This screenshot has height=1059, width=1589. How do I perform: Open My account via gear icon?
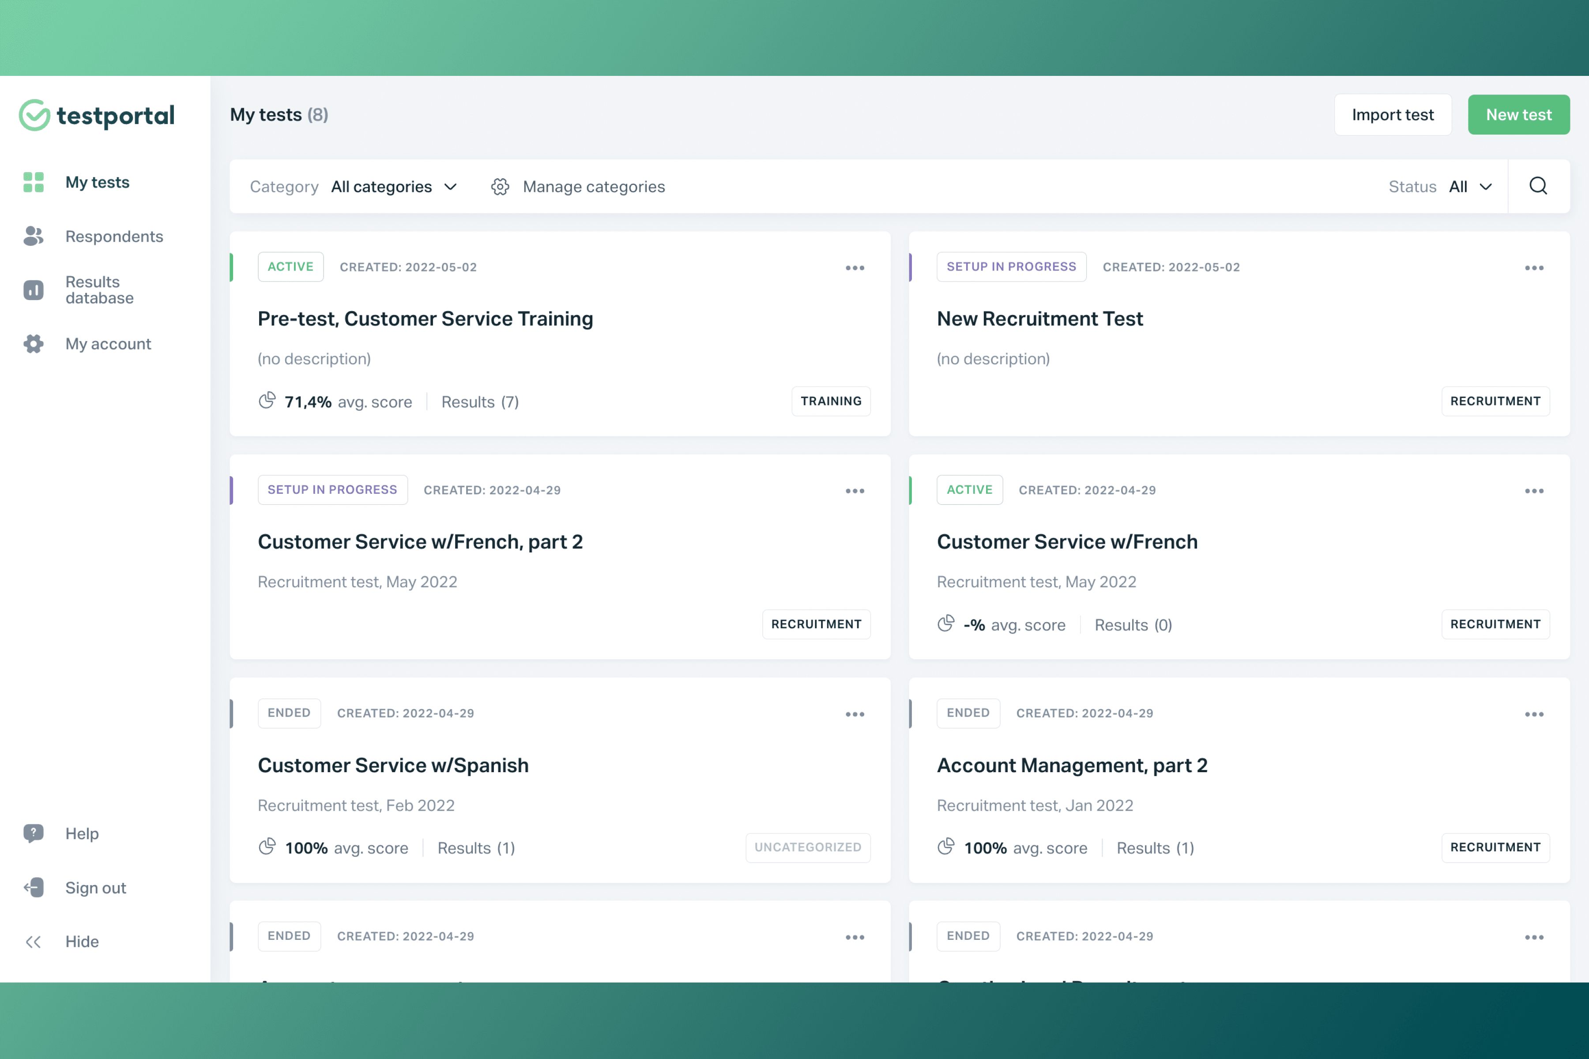33,344
